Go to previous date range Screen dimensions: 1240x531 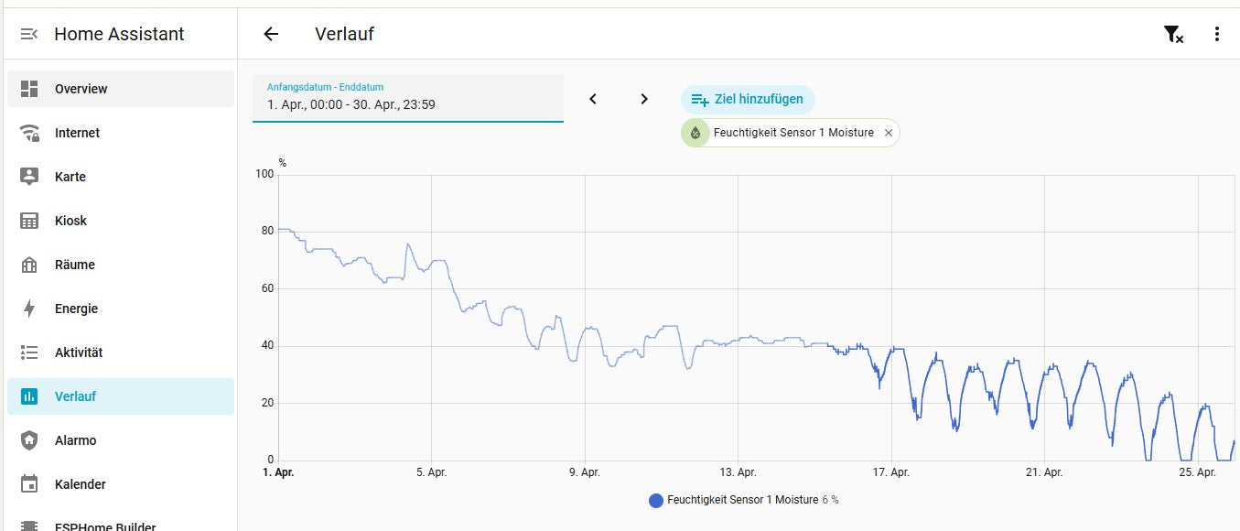(x=593, y=99)
